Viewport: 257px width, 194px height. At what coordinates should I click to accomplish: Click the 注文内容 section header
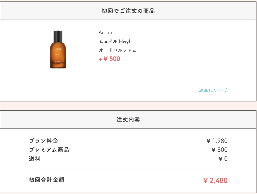(x=128, y=120)
